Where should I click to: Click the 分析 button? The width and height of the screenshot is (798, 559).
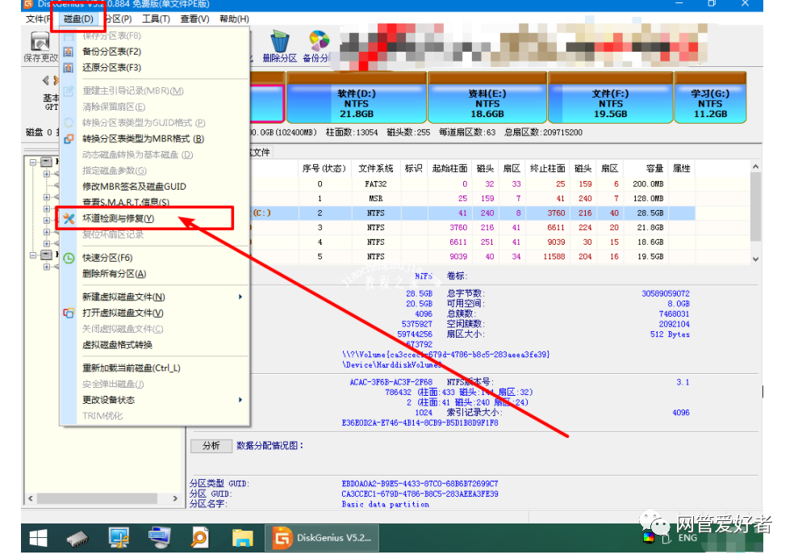(211, 446)
